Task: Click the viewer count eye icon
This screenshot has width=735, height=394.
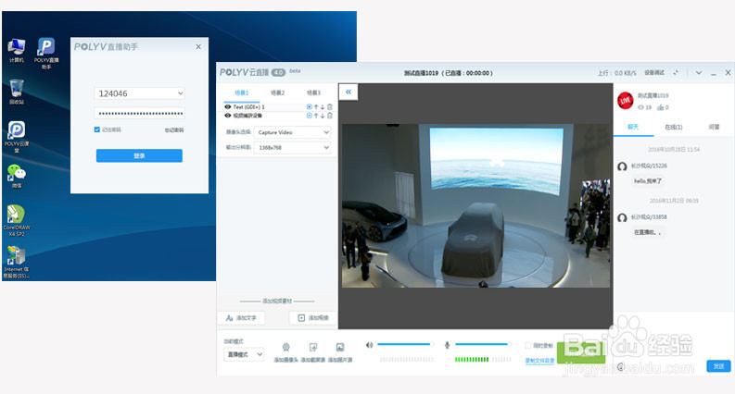Action: 640,107
